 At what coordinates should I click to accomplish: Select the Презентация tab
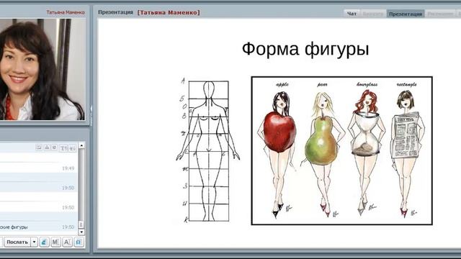click(x=406, y=14)
